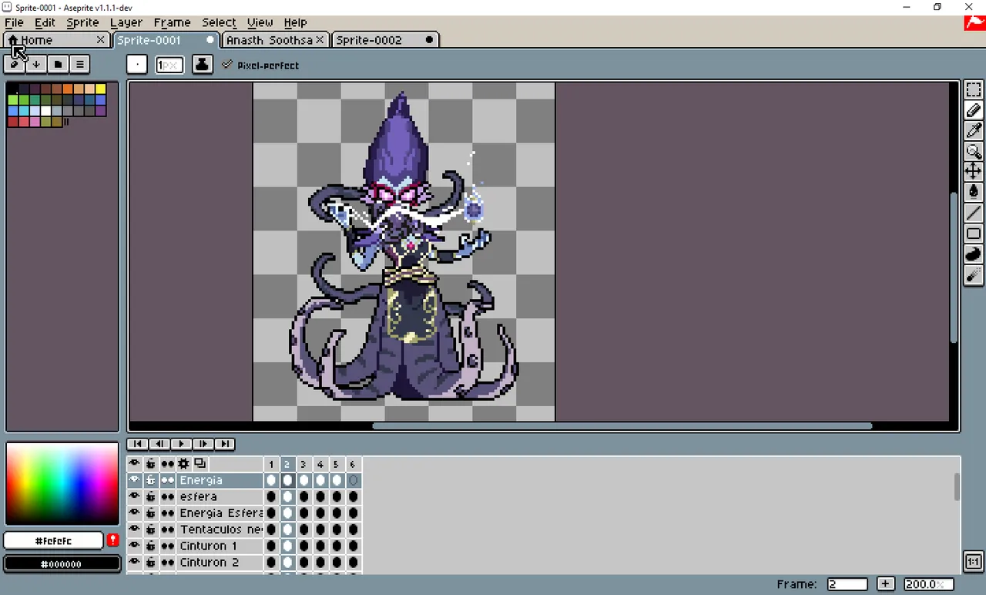Select the Paint Bucket tool
This screenshot has height=595, width=986.
[974, 192]
